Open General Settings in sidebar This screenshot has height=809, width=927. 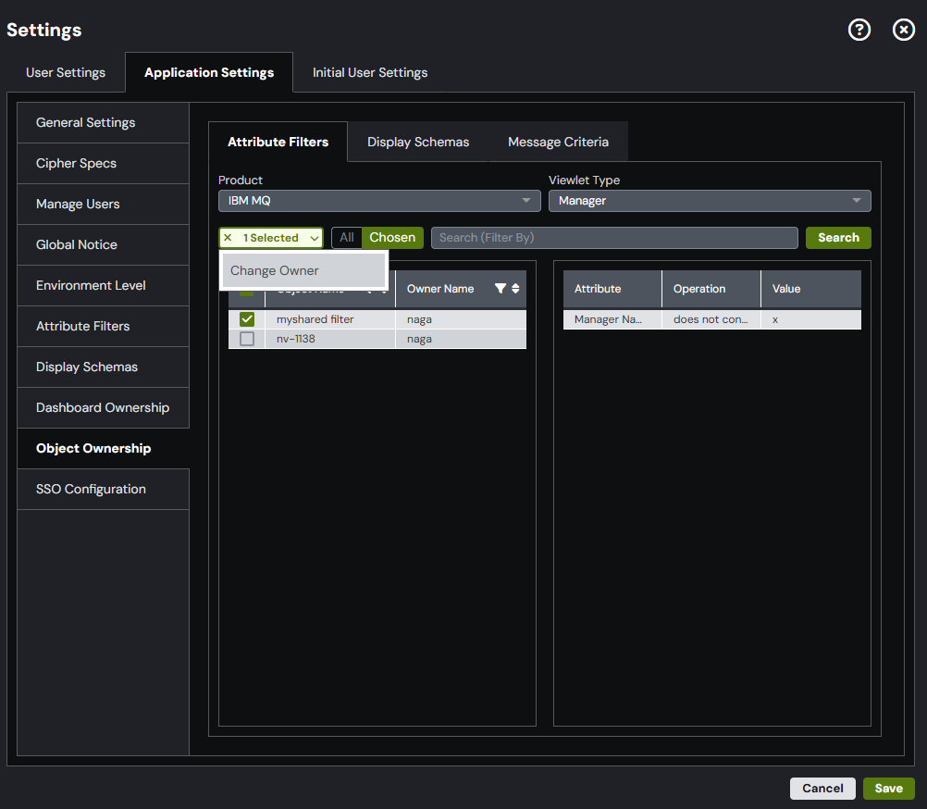tap(104, 122)
